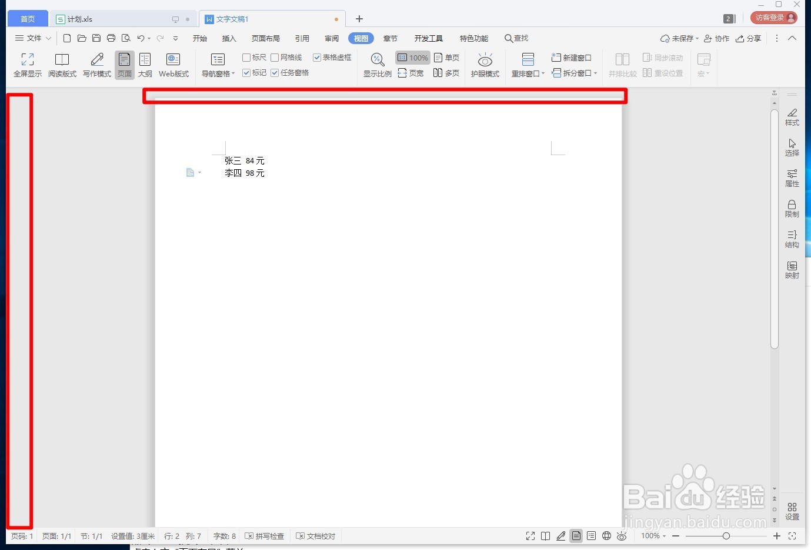Viewport: 811px width, 550px height.
Task: Open the 属性 properties panel on the right
Action: [x=792, y=177]
